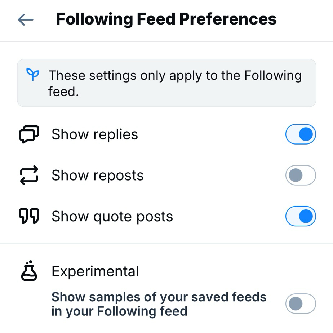Click the divider line above Experimental section
Image resolution: width=333 pixels, height=333 pixels.
[x=166, y=244]
